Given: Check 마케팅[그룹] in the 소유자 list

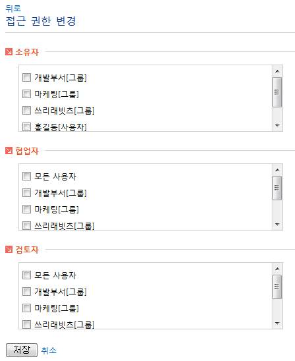Looking at the screenshot, I should point(27,94).
